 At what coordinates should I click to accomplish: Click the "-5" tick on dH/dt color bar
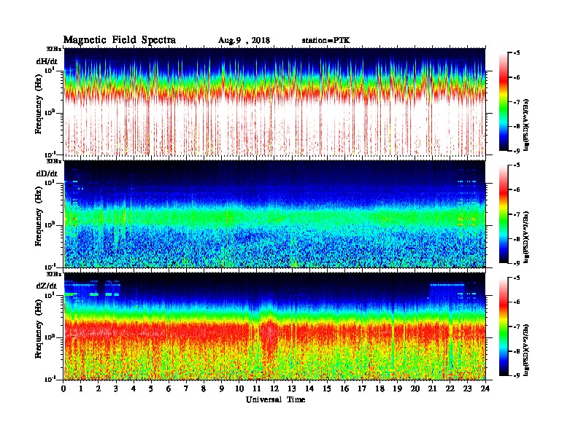(x=517, y=53)
